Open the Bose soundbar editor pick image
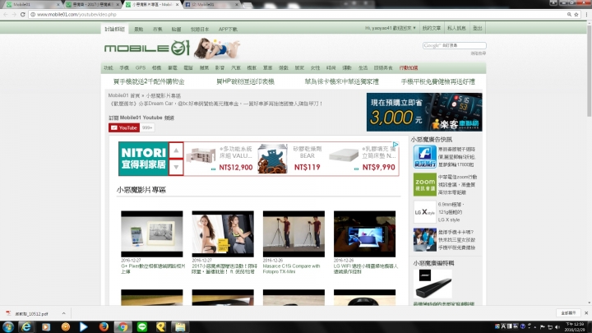The height and width of the screenshot is (333, 592). click(432, 284)
